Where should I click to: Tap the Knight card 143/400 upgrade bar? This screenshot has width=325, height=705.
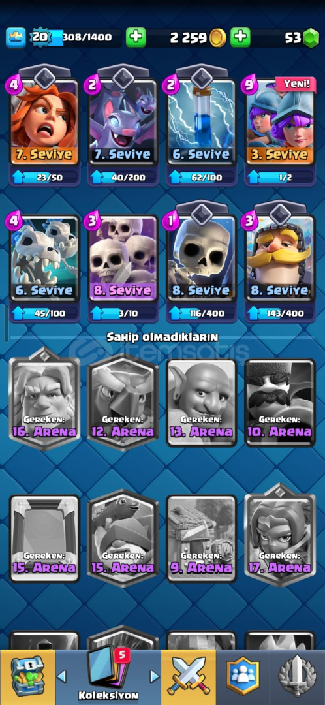pyautogui.click(x=279, y=313)
